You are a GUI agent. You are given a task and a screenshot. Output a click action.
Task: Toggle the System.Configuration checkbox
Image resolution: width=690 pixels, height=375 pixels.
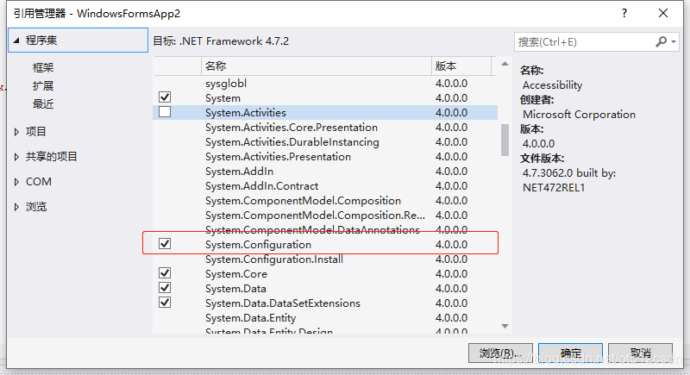[x=165, y=244]
